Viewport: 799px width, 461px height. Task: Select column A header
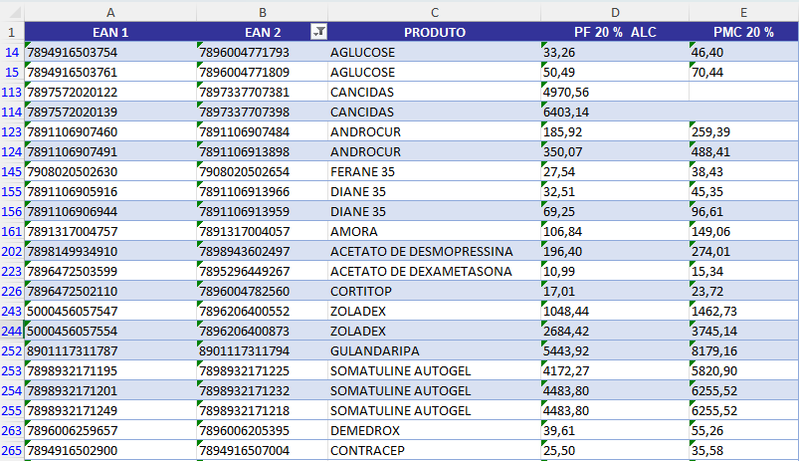(x=110, y=12)
